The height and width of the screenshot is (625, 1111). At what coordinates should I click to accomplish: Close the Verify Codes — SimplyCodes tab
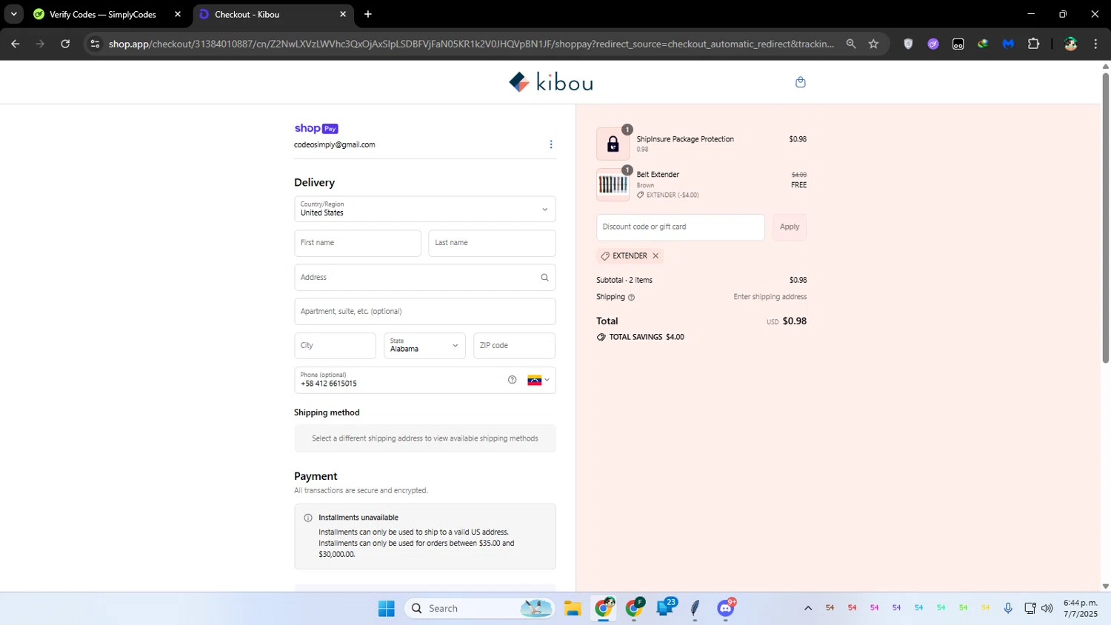pos(178,14)
